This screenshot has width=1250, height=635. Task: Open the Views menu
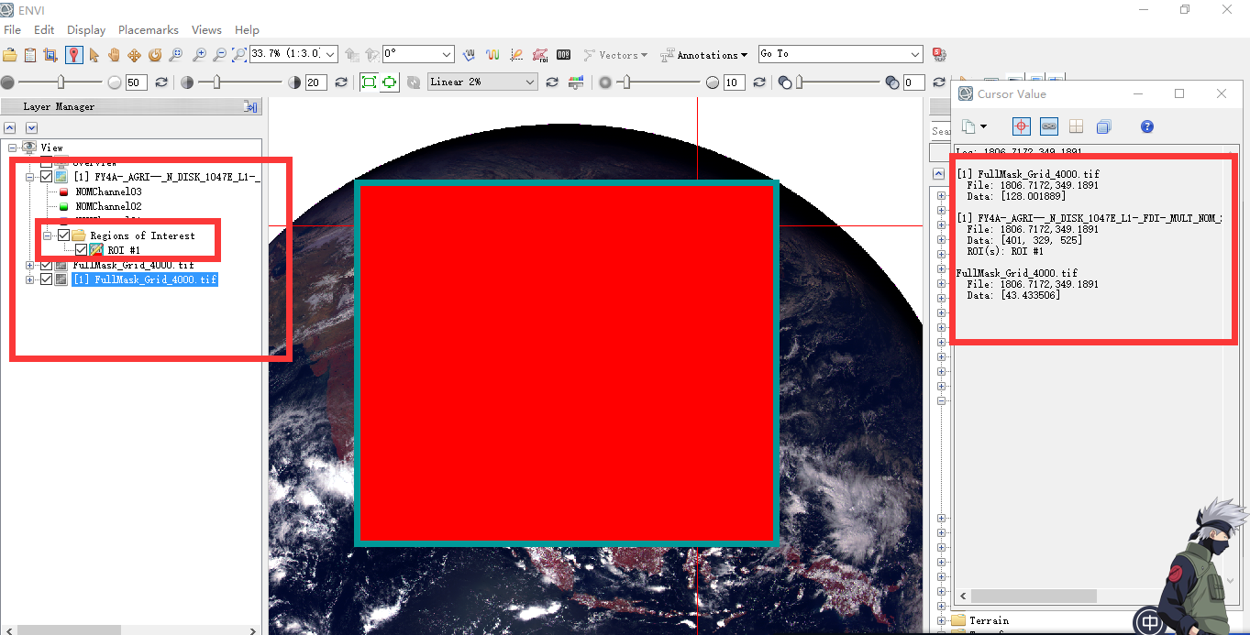pyautogui.click(x=206, y=30)
